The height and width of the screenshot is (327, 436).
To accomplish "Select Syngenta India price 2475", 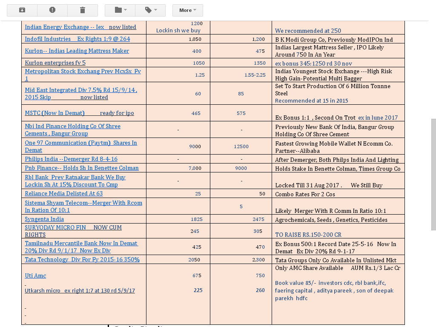I will [258, 219].
